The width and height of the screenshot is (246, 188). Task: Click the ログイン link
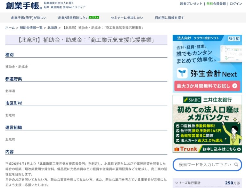tap(236, 4)
